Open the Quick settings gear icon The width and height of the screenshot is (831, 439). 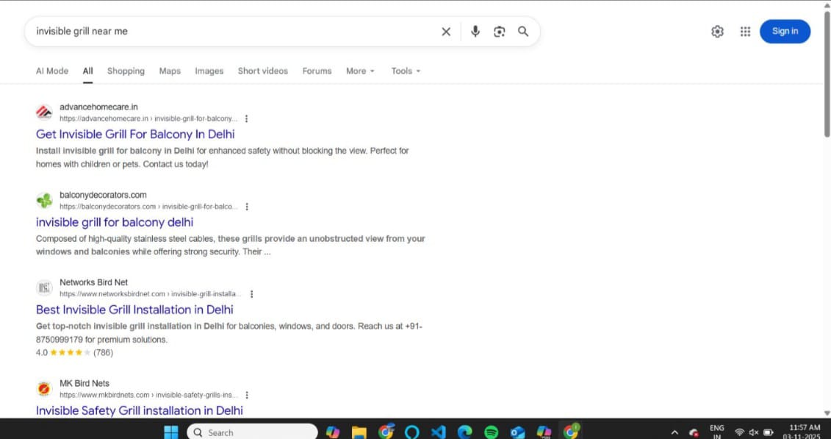(717, 32)
